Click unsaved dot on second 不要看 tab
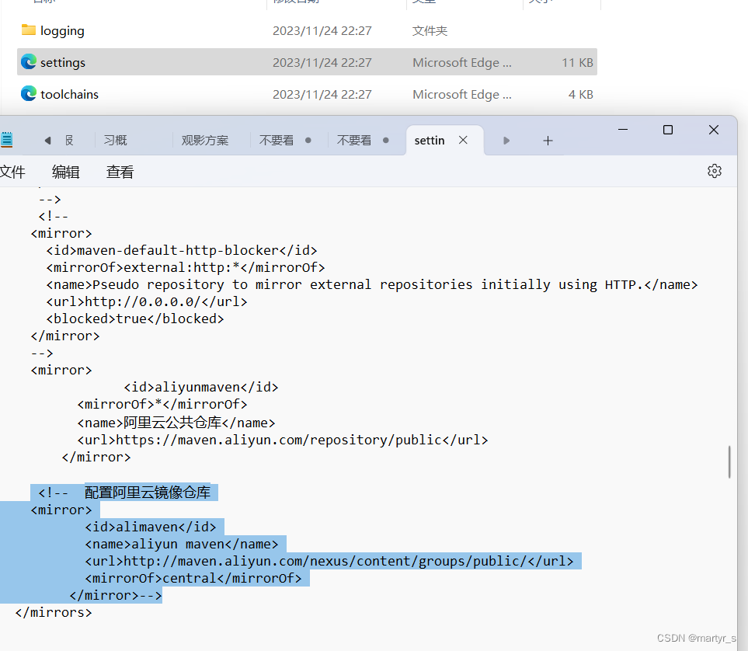The width and height of the screenshot is (748, 651). click(386, 141)
